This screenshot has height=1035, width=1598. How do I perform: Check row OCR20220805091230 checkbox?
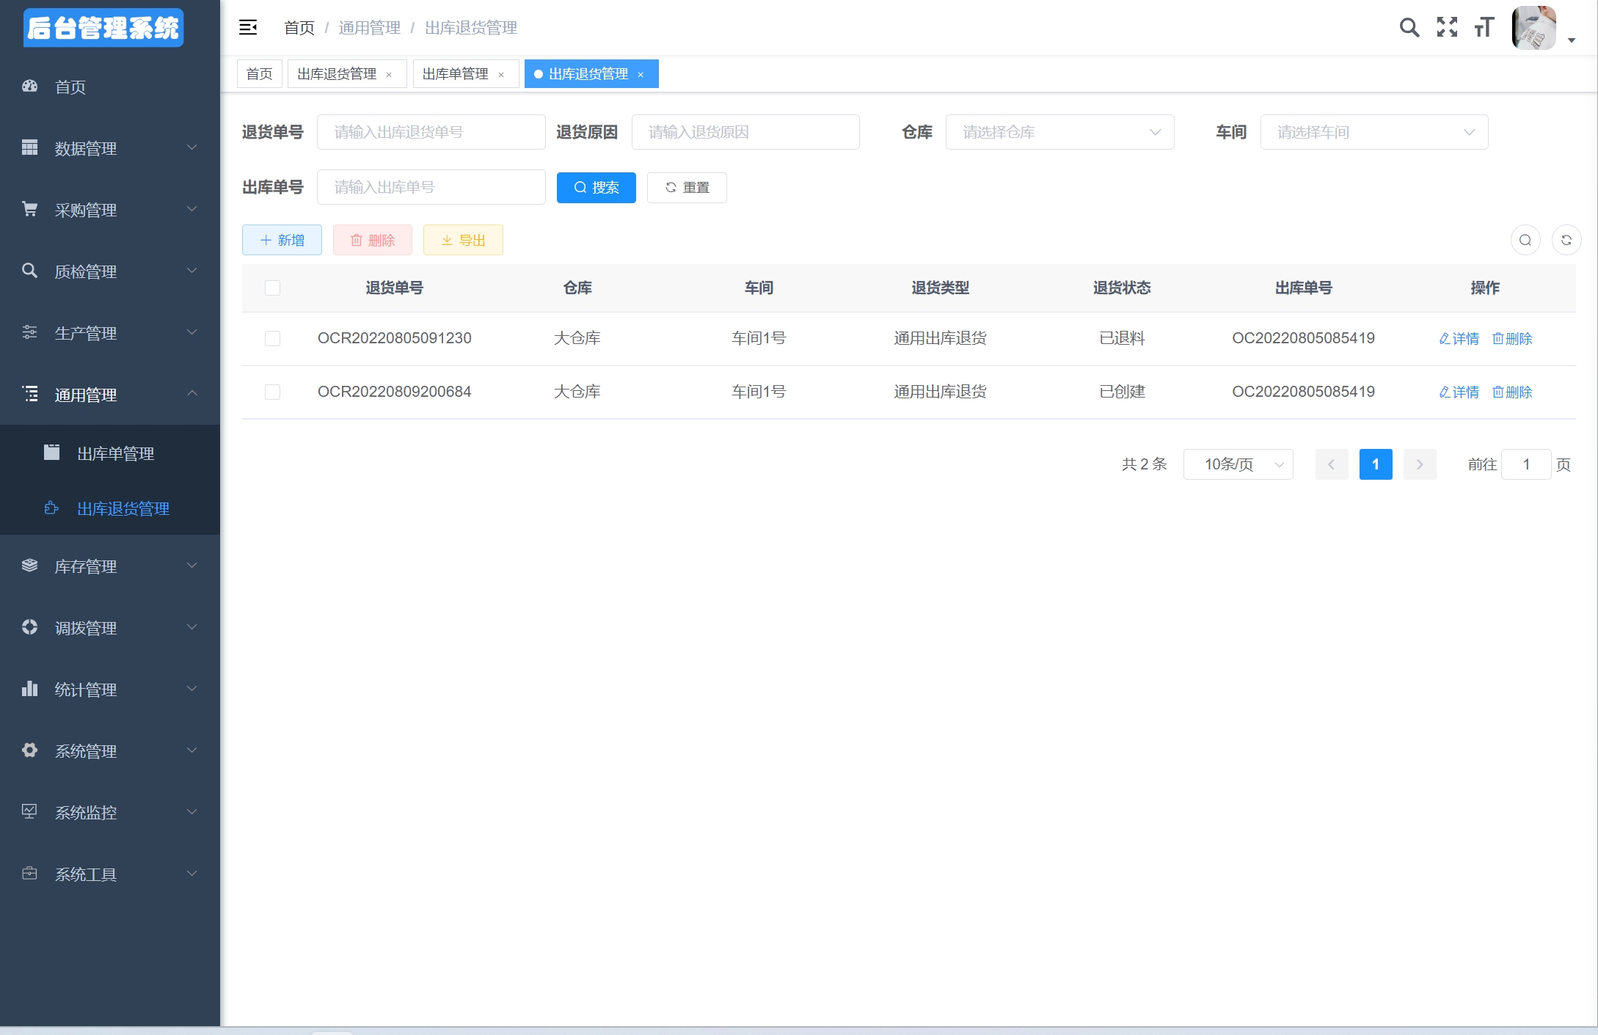[x=272, y=338]
